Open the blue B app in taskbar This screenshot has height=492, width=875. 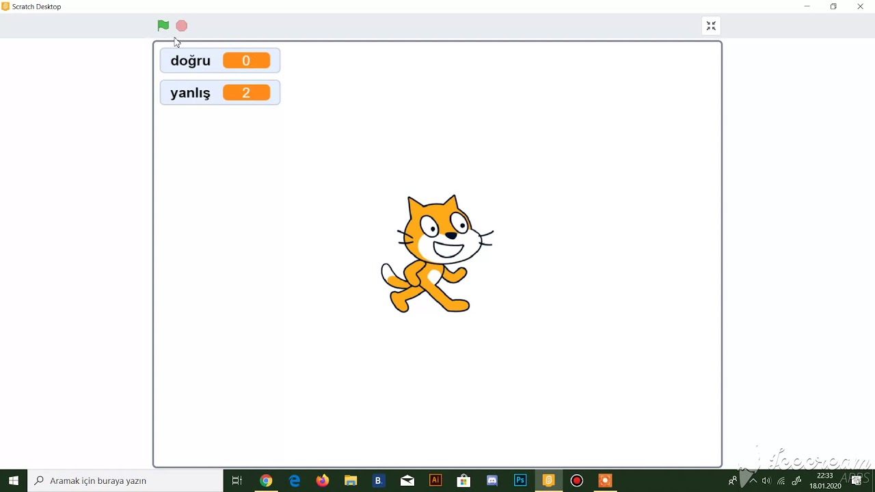click(378, 480)
